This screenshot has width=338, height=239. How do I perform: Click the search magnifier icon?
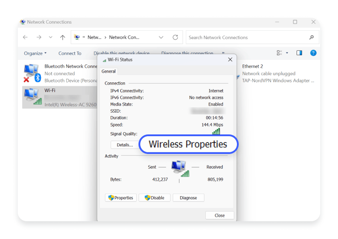[311, 37]
